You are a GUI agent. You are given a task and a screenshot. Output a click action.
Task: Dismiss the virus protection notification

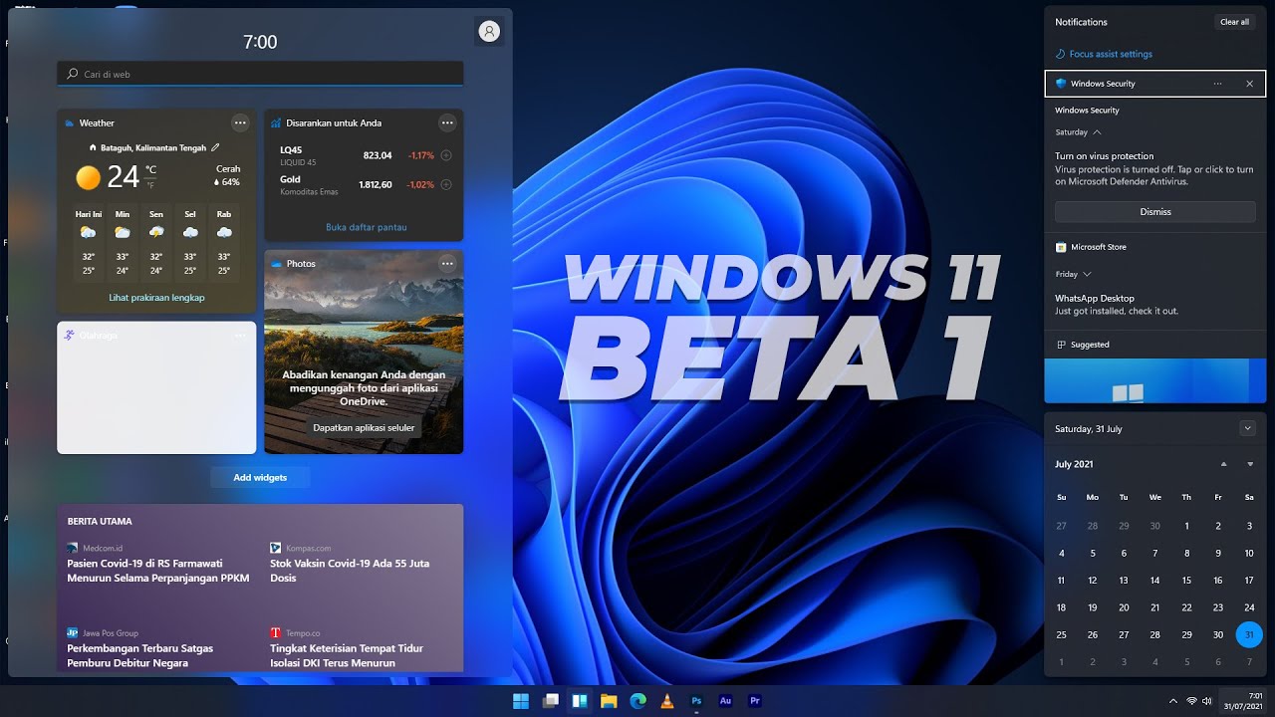(x=1155, y=211)
